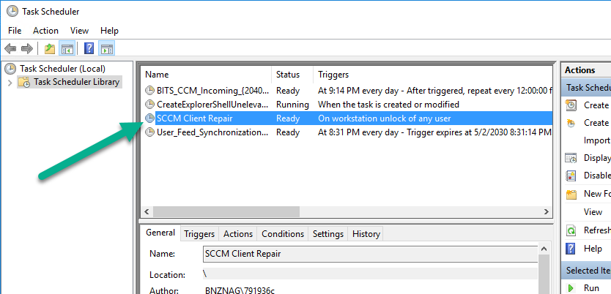Image resolution: width=611 pixels, height=294 pixels.
Task: Click the Back arrow toolbar icon
Action: coord(10,48)
